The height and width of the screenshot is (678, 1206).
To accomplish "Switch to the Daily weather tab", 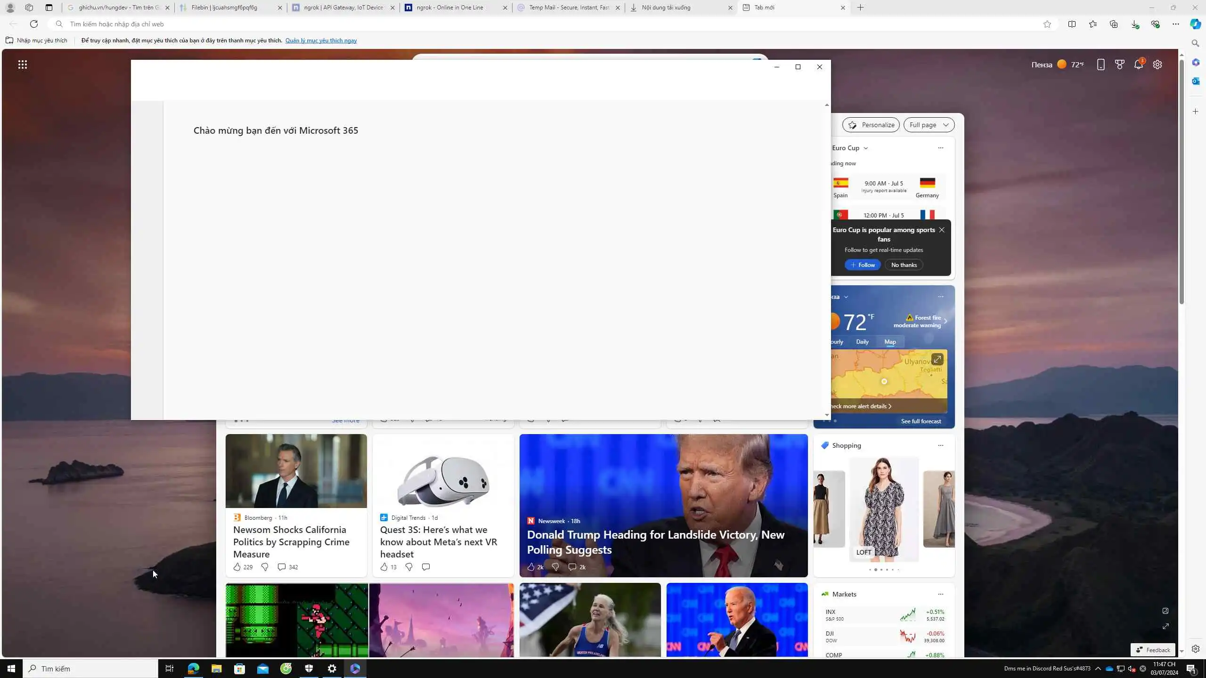I will pos(862,342).
